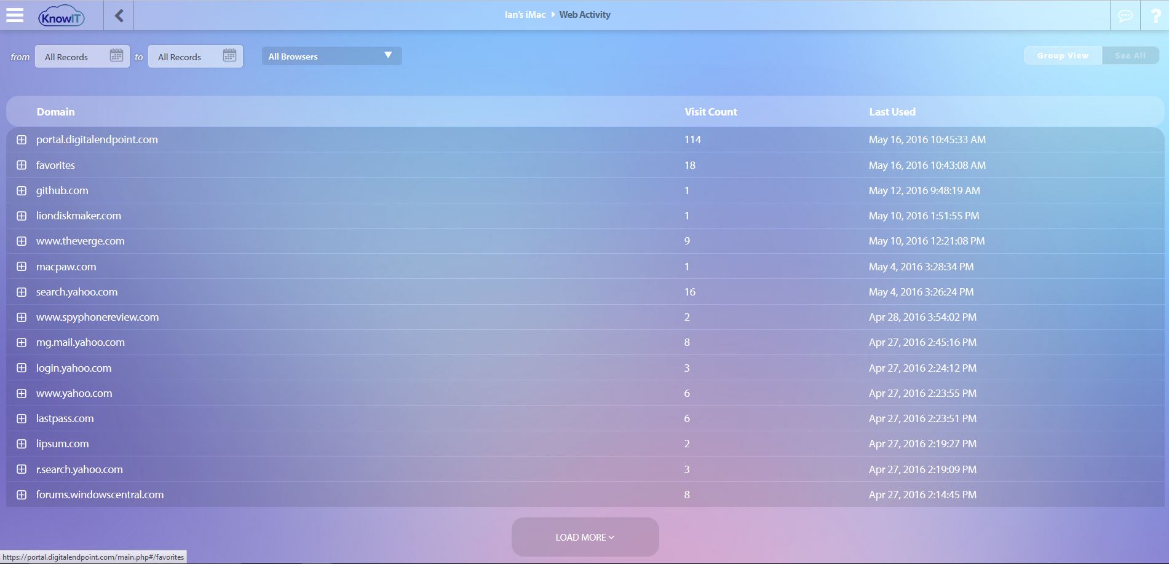Select domain lipsum.com
Image resolution: width=1169 pixels, height=564 pixels.
point(63,444)
